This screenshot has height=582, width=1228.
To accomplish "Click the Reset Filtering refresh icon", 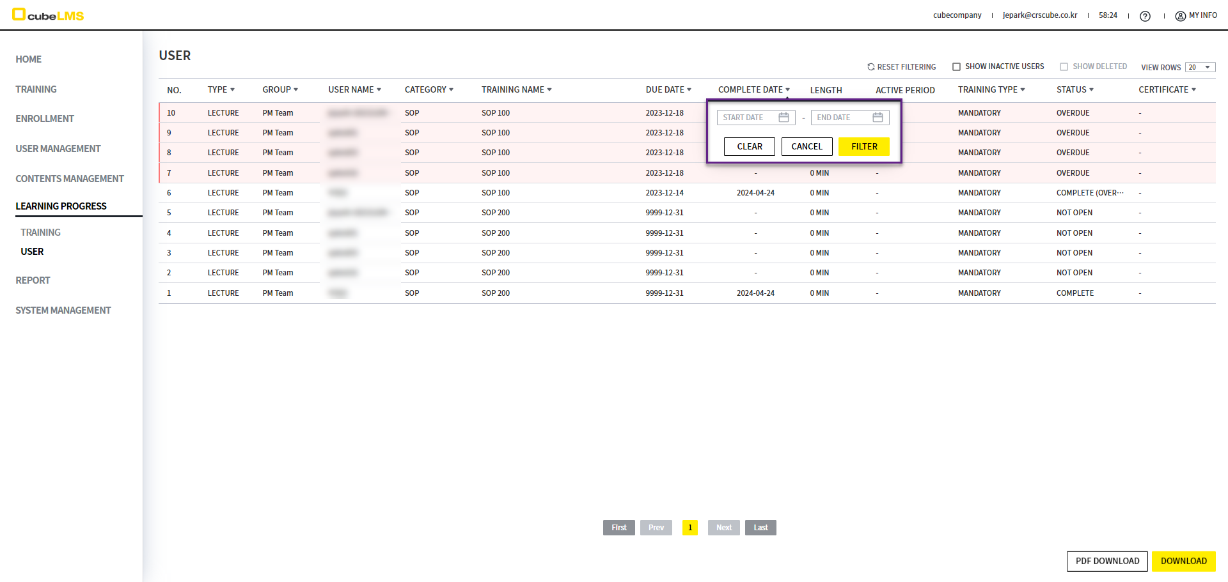I will click(x=870, y=67).
